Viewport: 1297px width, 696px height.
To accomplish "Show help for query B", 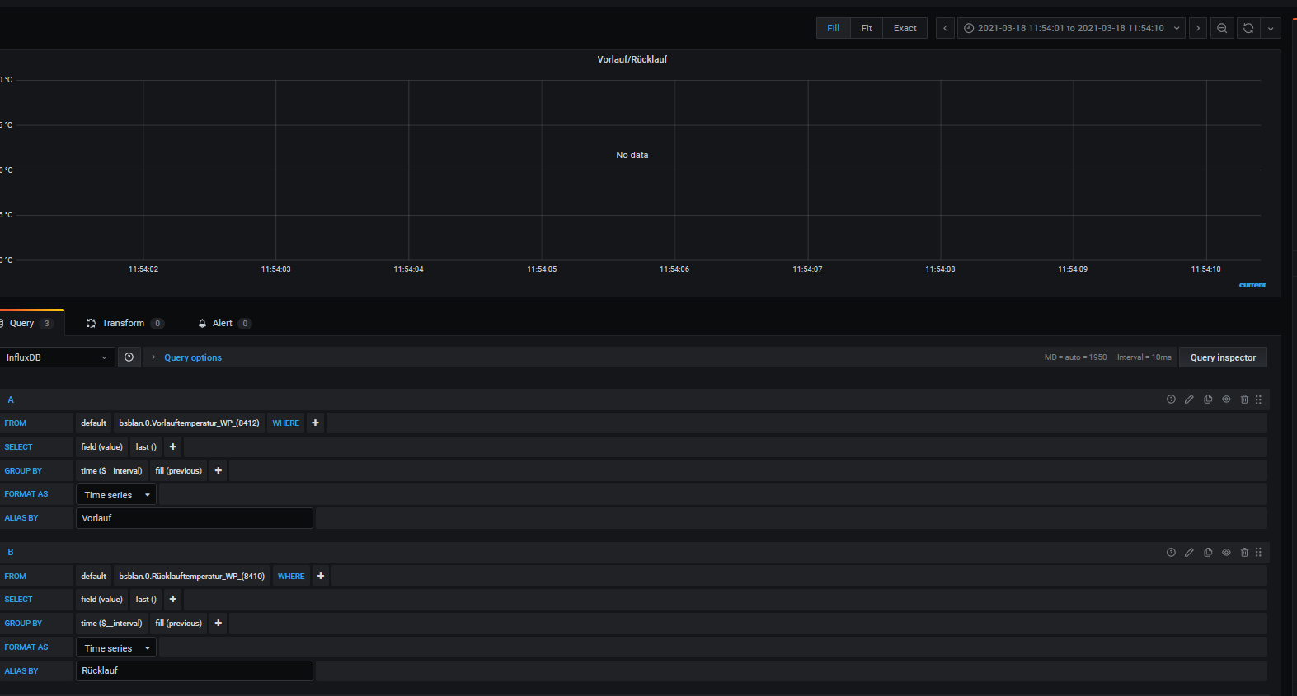I will (x=1171, y=553).
